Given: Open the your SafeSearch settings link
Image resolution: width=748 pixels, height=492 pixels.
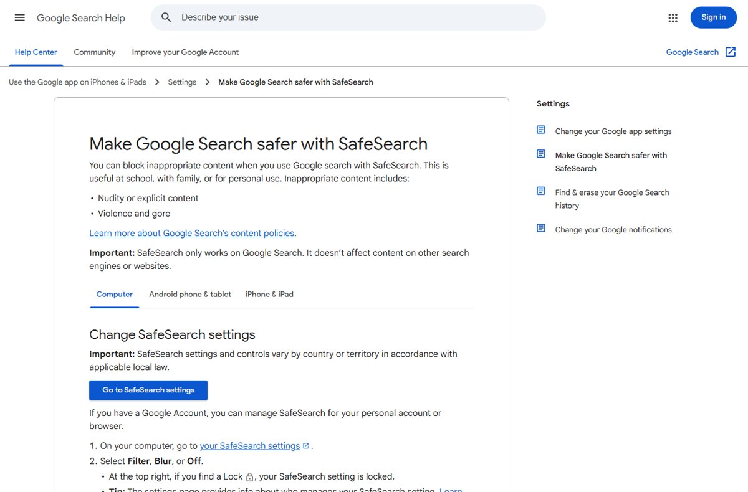Looking at the screenshot, I should click(250, 446).
